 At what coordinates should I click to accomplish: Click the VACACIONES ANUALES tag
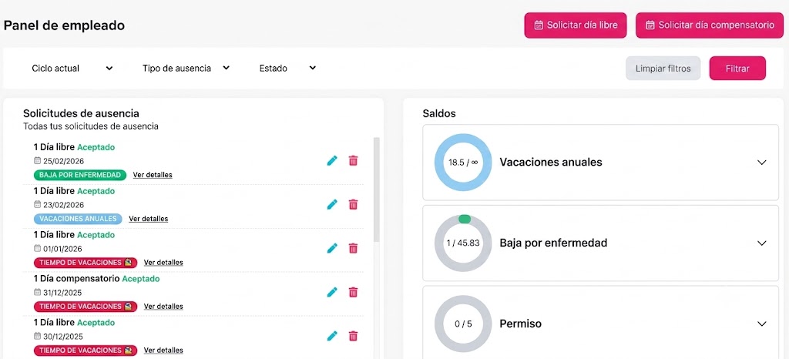point(78,219)
